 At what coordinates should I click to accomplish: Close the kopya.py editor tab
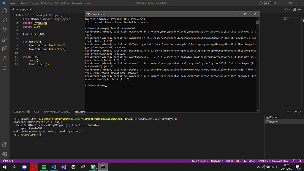click(x=31, y=9)
